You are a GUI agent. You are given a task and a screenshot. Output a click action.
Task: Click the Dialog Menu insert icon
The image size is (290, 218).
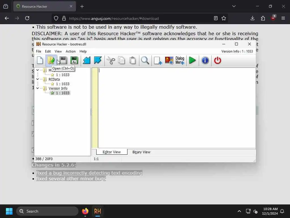(x=180, y=60)
